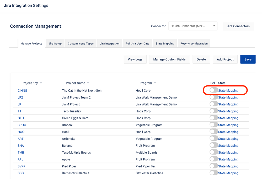Click the 'Fruit Program' cell in Banana row
Screen dimensions: 262x185
click(x=145, y=146)
